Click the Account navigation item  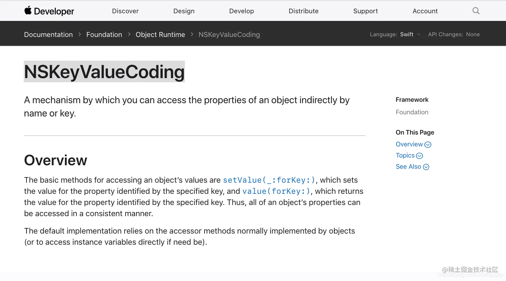point(425,11)
